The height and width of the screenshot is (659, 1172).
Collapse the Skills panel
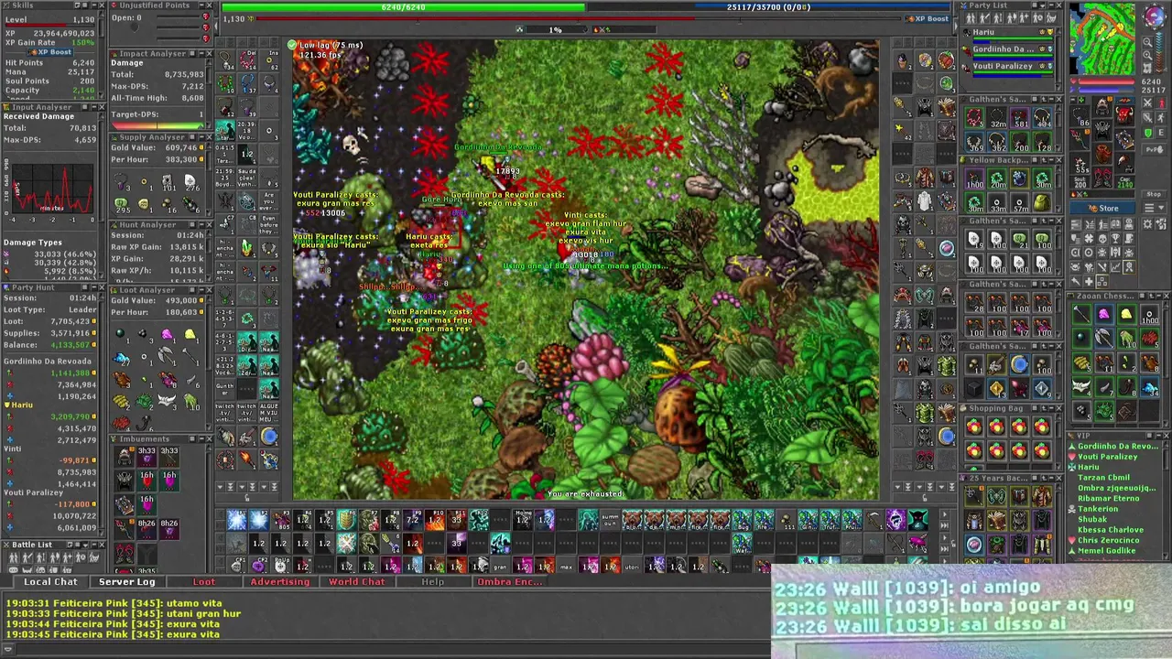[x=94, y=5]
